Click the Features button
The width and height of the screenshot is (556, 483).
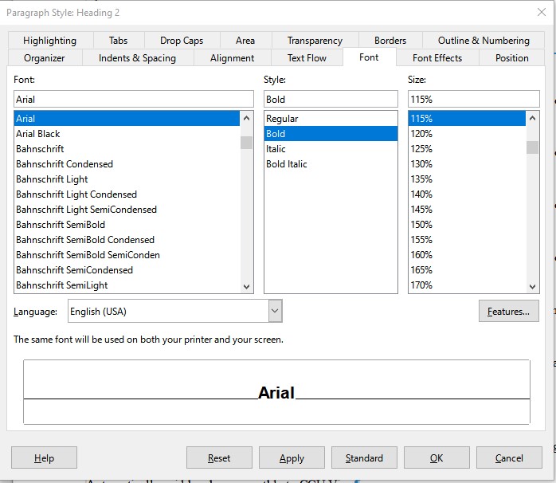[x=508, y=312]
